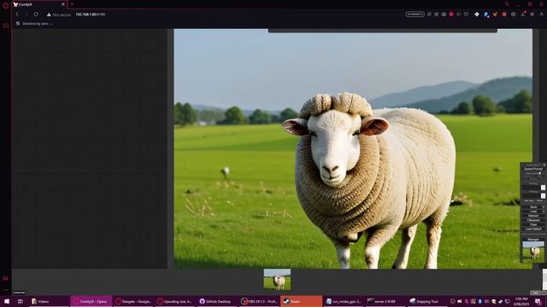The image size is (547, 307).
Task: Focus the address bar showing 192.168.1.80
Action: 91,14
